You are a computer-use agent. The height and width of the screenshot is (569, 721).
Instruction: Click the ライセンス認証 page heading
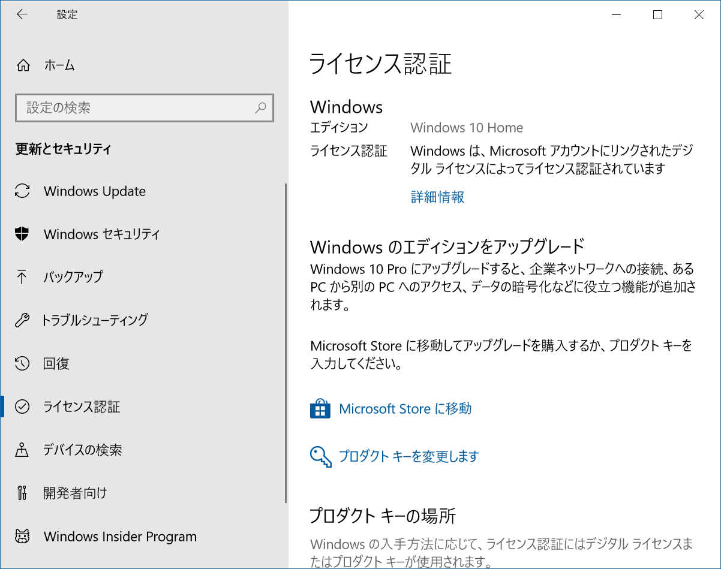click(x=380, y=64)
